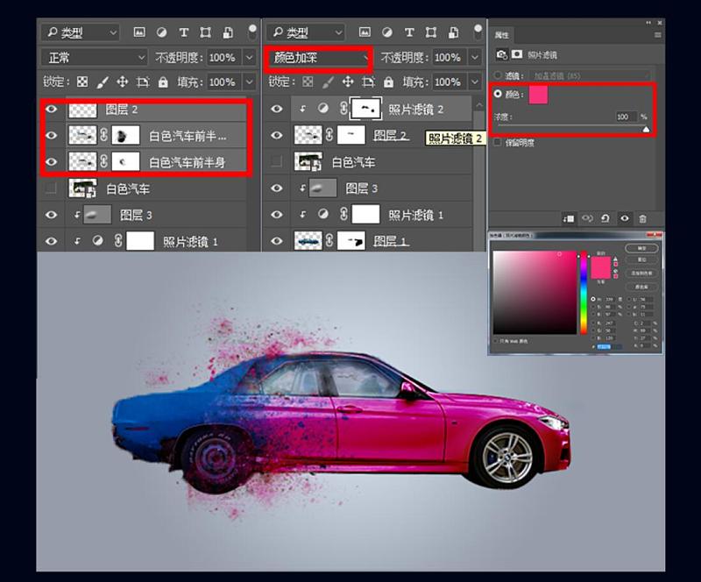This screenshot has height=582, width=701.
Task: Click the text layer filter icon in left Layers panel
Action: pos(184,32)
